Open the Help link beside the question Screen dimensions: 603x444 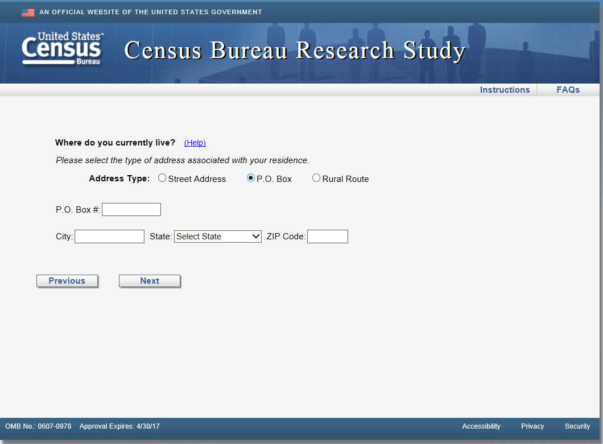pyautogui.click(x=195, y=143)
